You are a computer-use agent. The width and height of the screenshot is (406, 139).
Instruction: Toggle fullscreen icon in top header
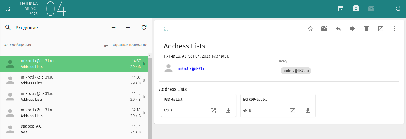pos(8,9)
